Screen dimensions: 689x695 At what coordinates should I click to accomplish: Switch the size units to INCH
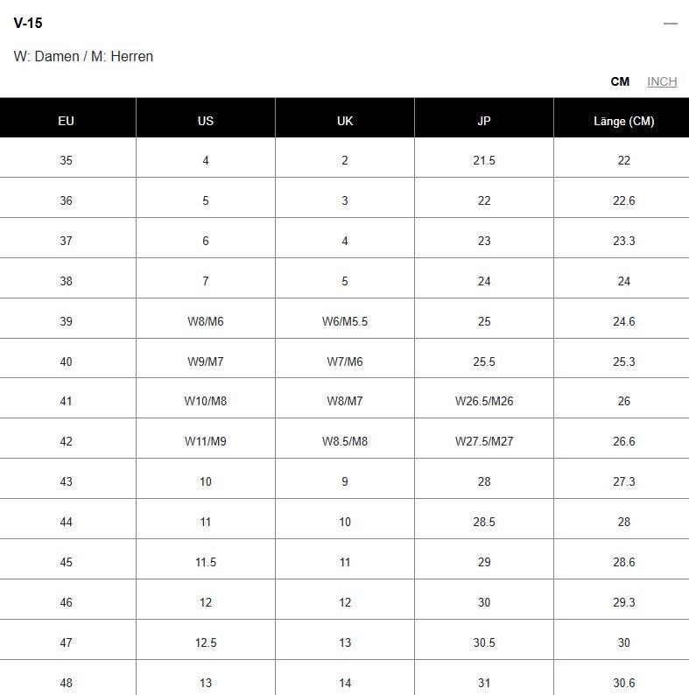click(662, 81)
